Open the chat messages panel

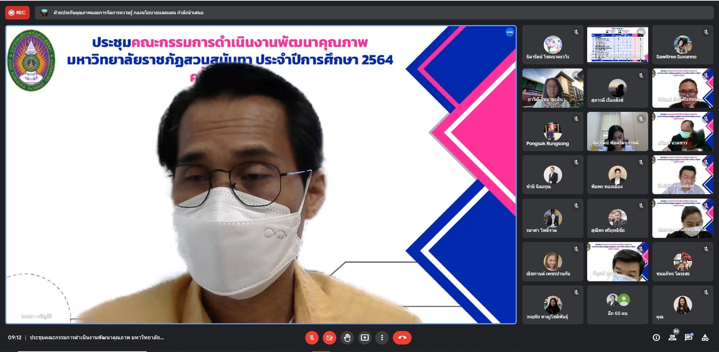click(688, 338)
